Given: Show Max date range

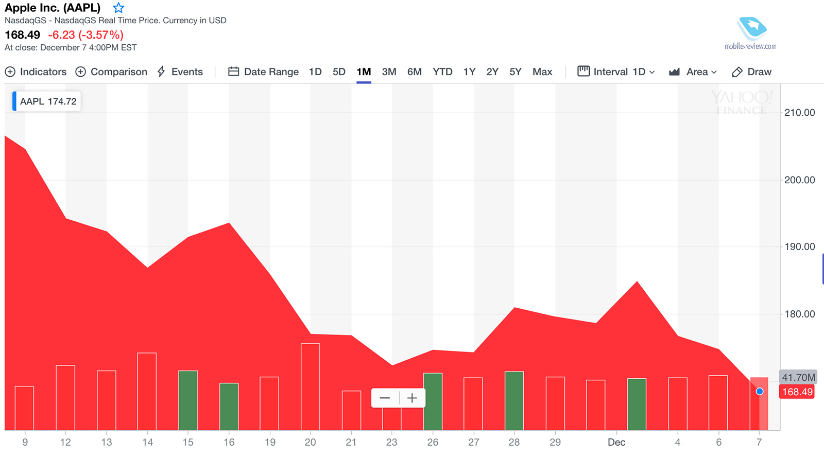Looking at the screenshot, I should pos(542,72).
